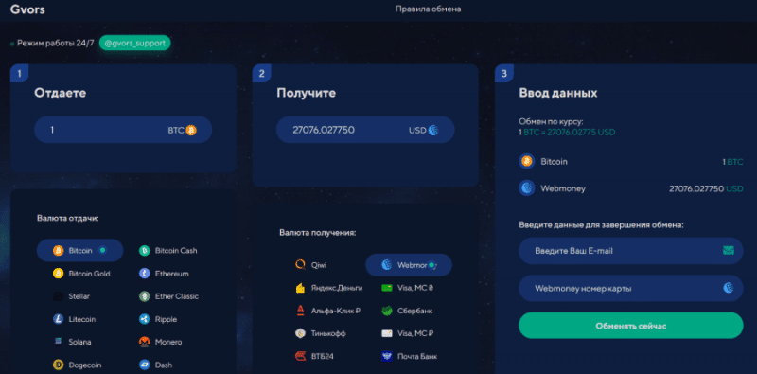Choose Ether Classic currency

pos(168,296)
